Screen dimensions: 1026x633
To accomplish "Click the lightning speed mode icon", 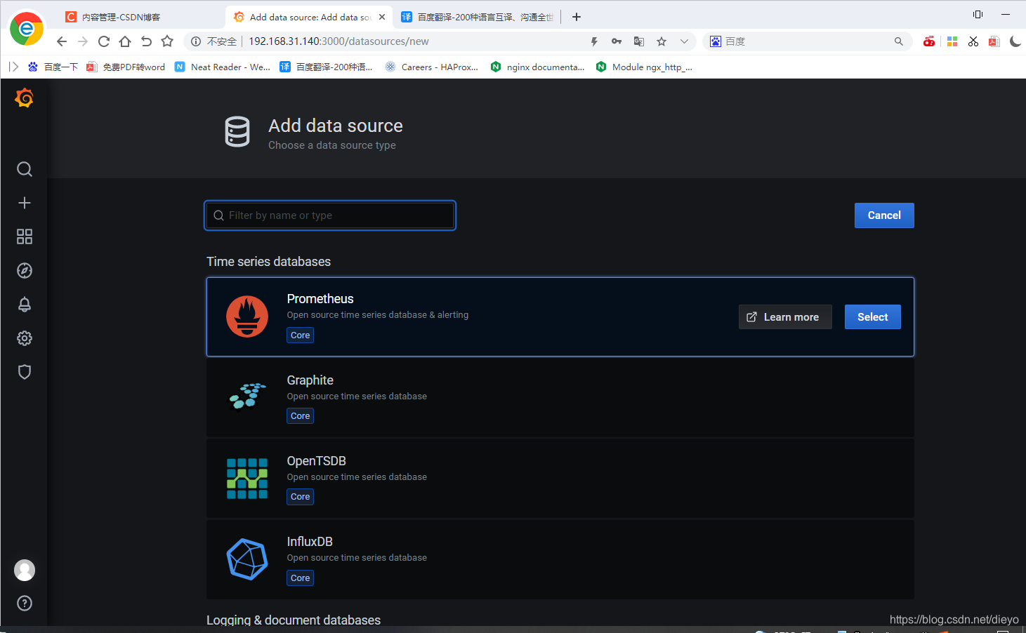I will coord(594,41).
